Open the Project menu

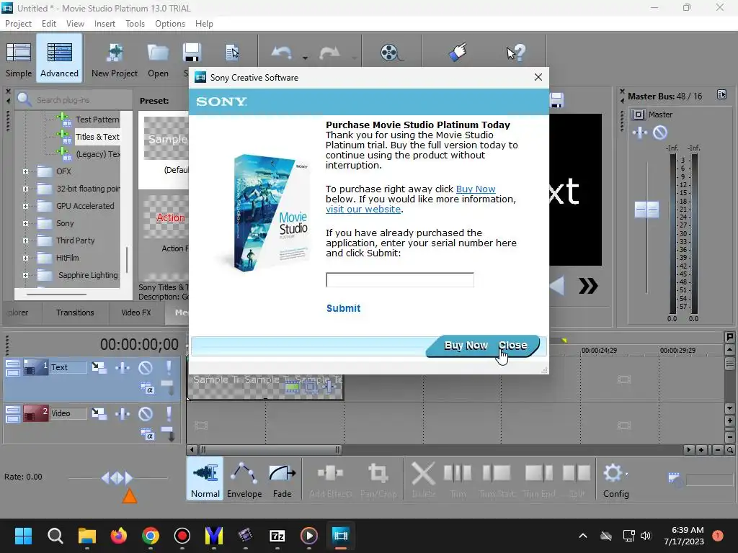tap(18, 24)
